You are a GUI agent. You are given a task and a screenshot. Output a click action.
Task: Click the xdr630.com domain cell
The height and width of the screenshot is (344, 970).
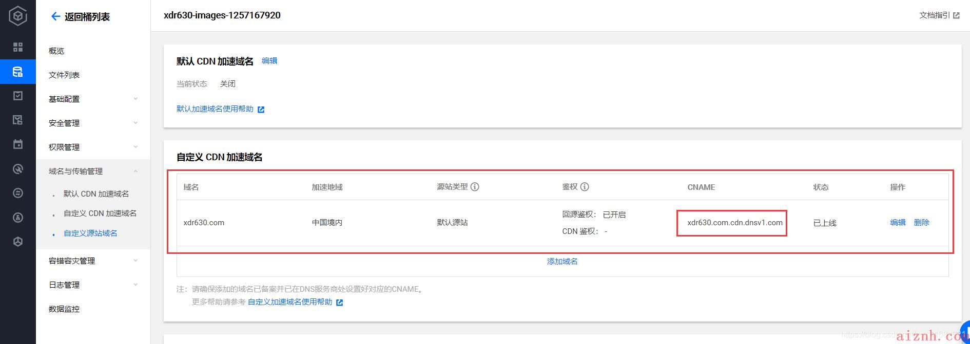pos(204,222)
